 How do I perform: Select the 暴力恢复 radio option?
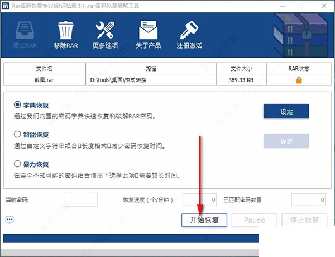[x=17, y=164]
